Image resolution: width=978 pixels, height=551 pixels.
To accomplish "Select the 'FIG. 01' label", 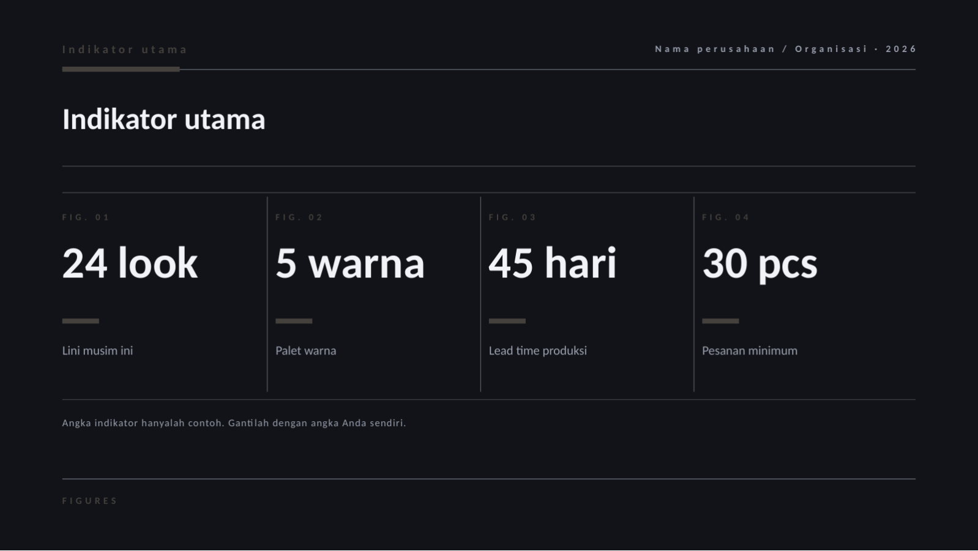I will tap(86, 217).
